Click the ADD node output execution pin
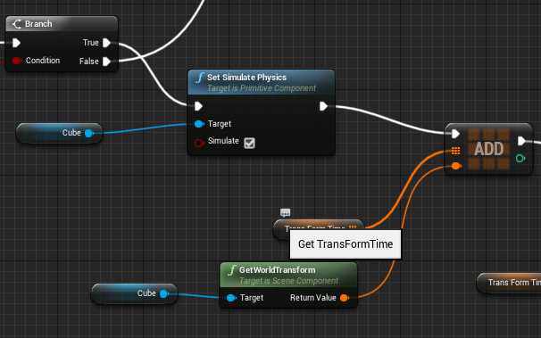This screenshot has height=338, width=541. pyautogui.click(x=521, y=141)
